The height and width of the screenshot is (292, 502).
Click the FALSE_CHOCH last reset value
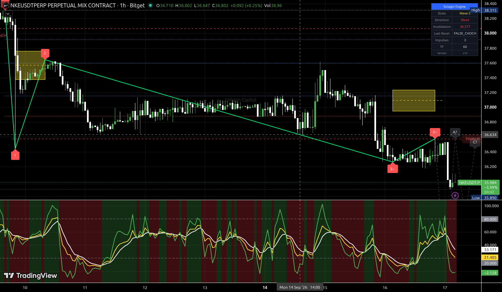click(465, 34)
